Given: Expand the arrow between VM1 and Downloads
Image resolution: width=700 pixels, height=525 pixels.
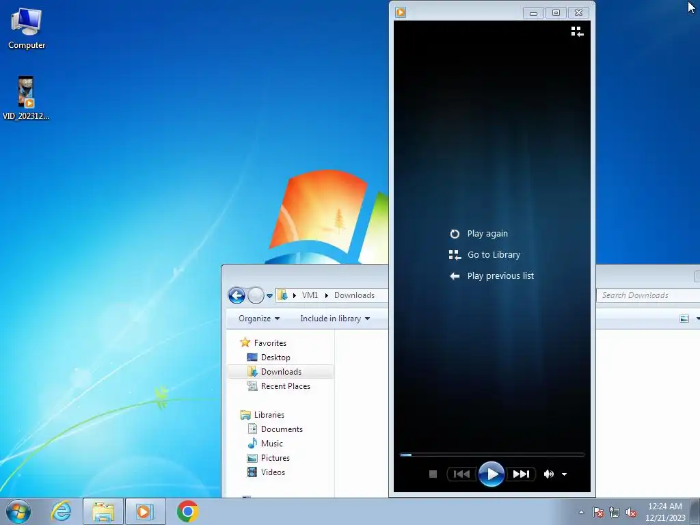Looking at the screenshot, I should (326, 295).
